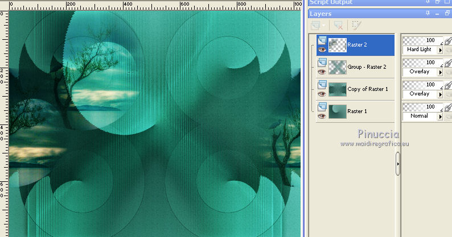Select the 'Raster 1' layer name
Image resolution: width=452 pixels, height=237 pixels.
tap(357, 111)
